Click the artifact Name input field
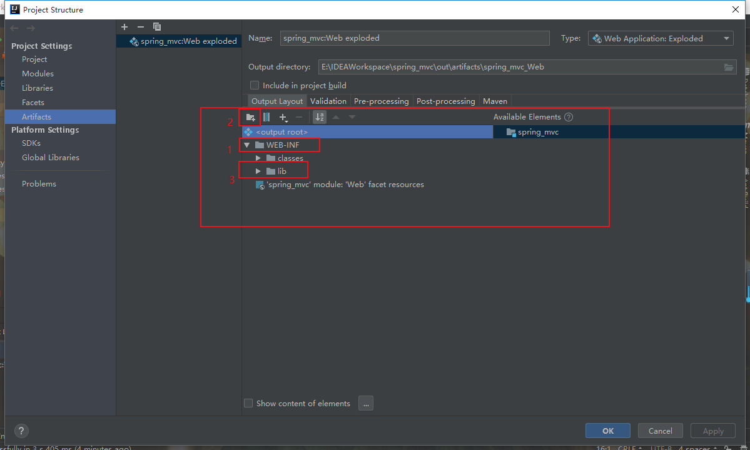This screenshot has width=750, height=450. (415, 38)
